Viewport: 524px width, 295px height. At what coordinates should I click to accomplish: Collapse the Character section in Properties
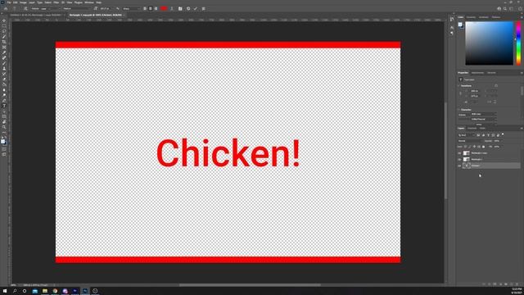(458, 110)
